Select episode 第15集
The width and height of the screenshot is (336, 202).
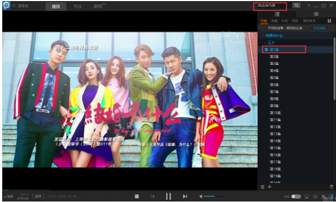[x=275, y=148]
